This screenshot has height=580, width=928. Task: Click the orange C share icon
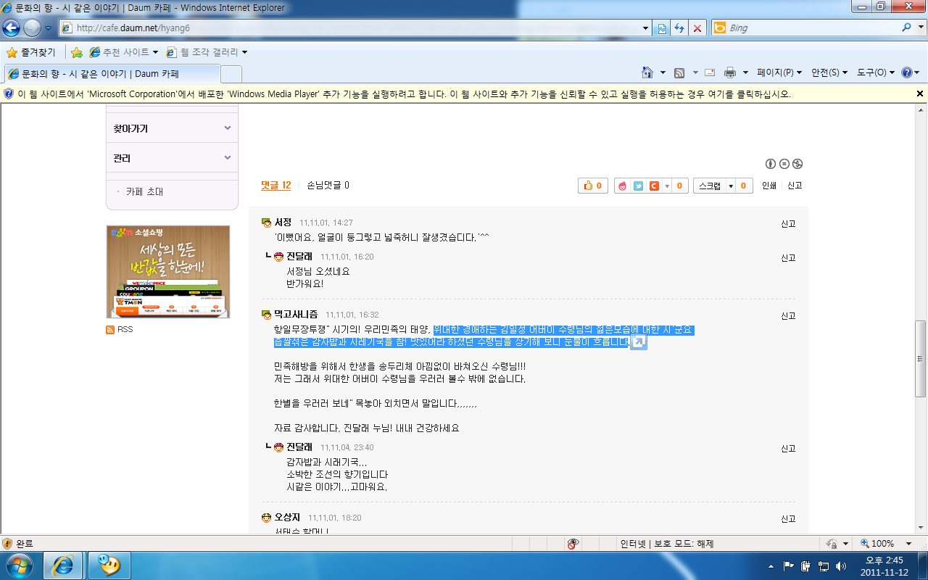653,186
